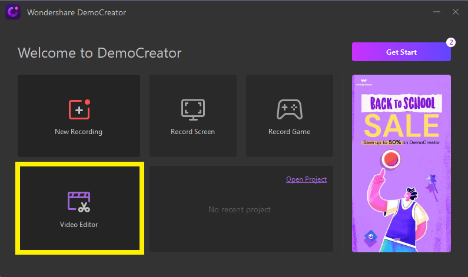Click the DemoCreator logo in title bar

pyautogui.click(x=13, y=12)
